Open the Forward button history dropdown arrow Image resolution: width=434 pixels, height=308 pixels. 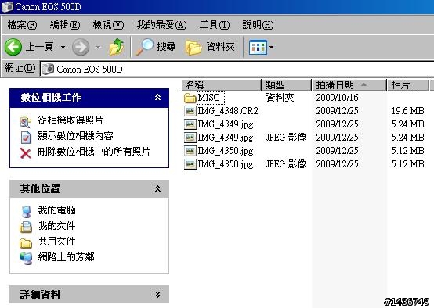click(99, 47)
